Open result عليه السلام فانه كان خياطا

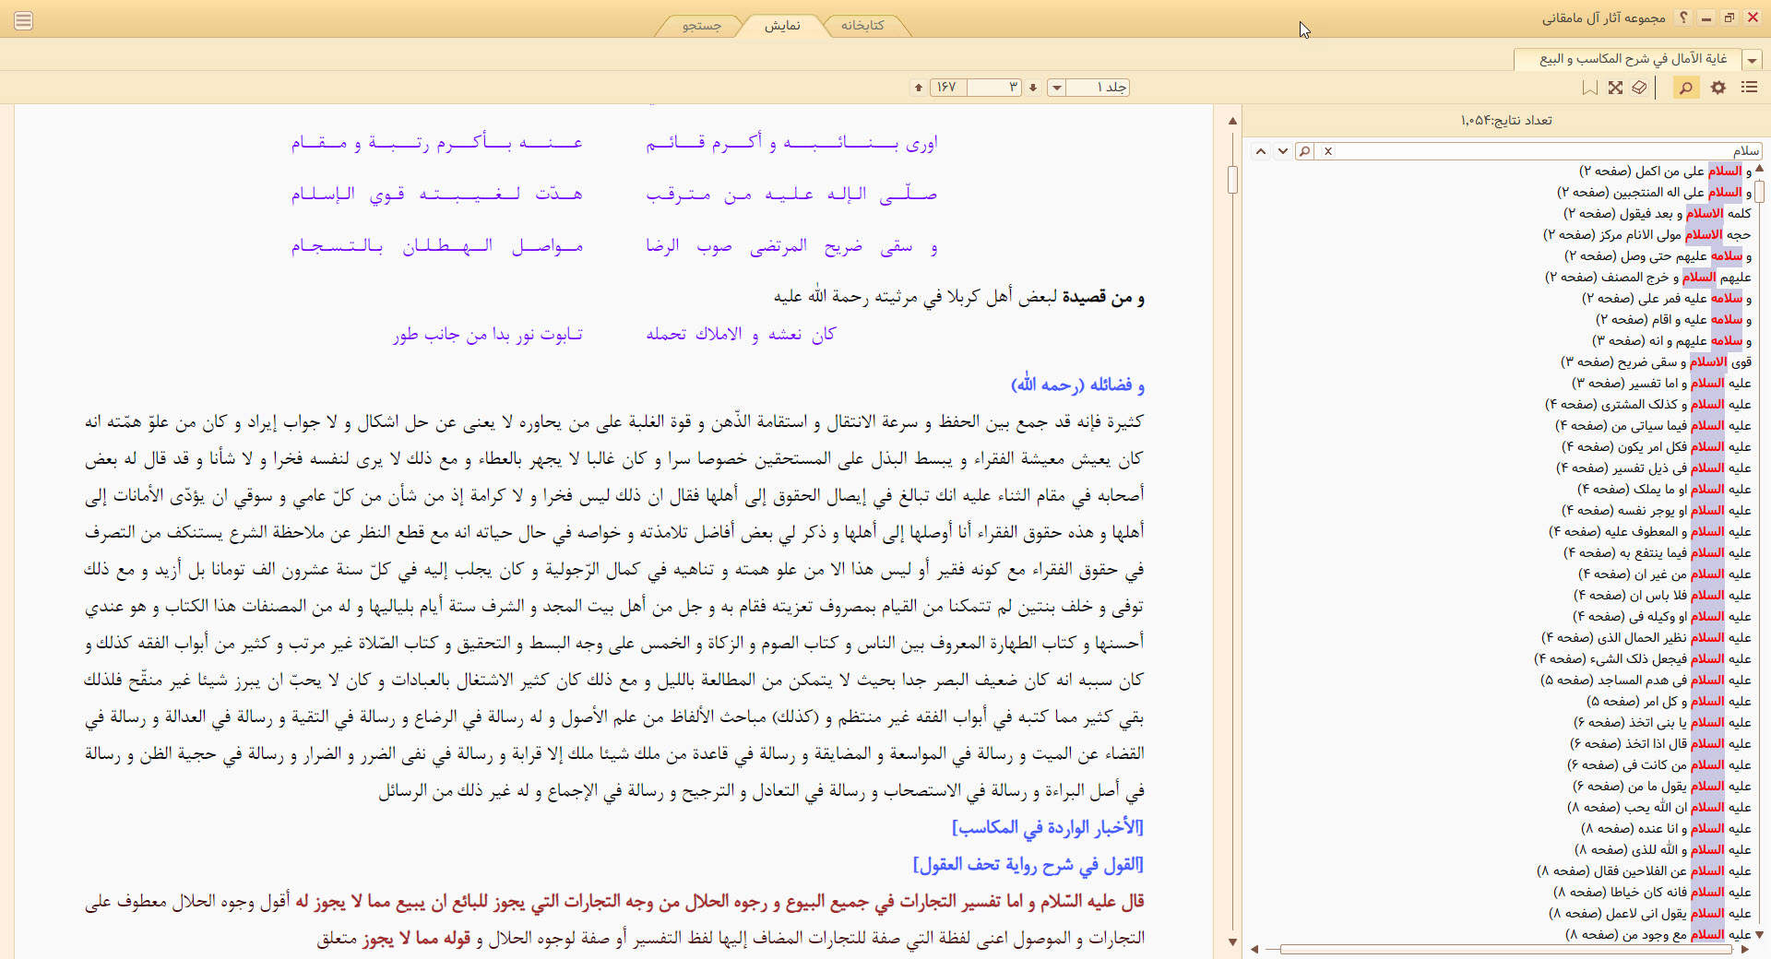[1652, 893]
